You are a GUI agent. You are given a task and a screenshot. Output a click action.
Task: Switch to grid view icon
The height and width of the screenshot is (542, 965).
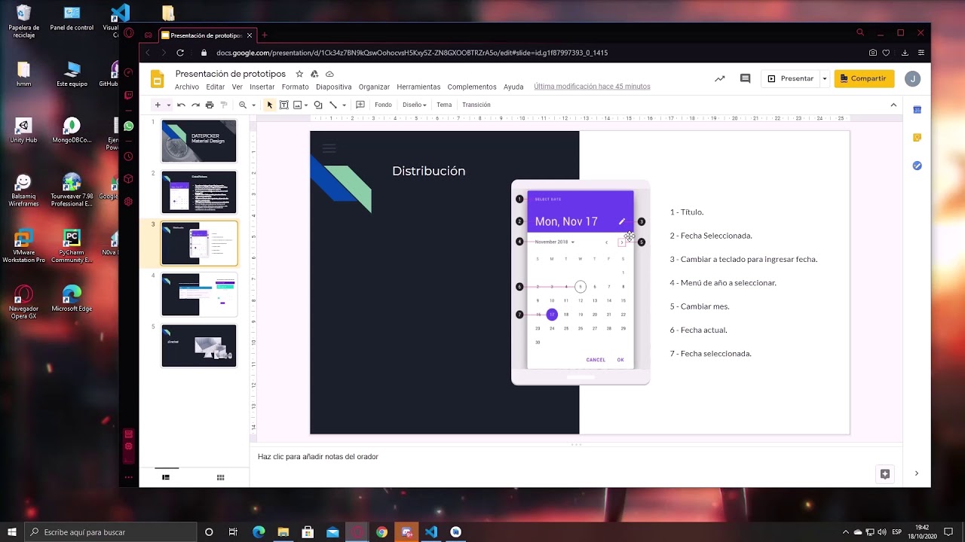[220, 477]
